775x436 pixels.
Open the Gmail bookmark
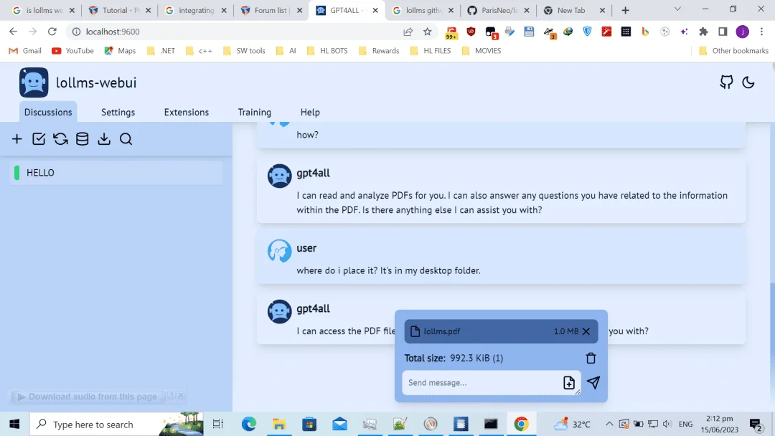coord(25,51)
